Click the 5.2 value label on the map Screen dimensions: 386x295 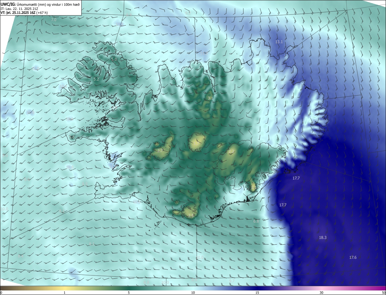(96, 79)
